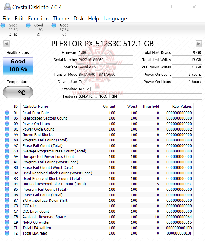Viewport: 205px width, 241px height.
Task: Click the Attribute Name column header
Action: tap(58, 107)
